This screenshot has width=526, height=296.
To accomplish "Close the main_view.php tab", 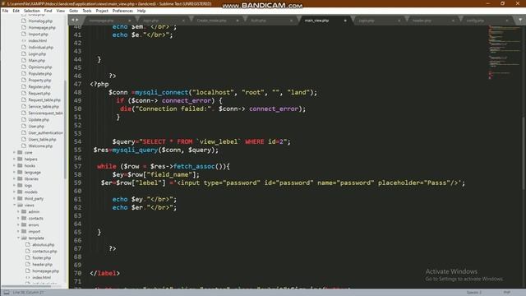I will point(345,21).
